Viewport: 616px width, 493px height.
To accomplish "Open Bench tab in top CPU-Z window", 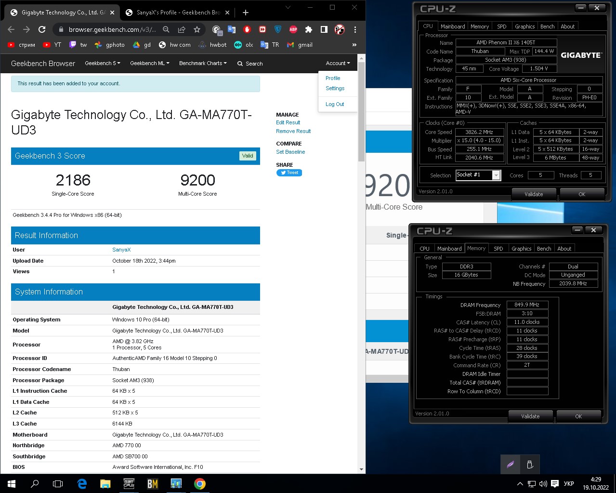I will 547,27.
